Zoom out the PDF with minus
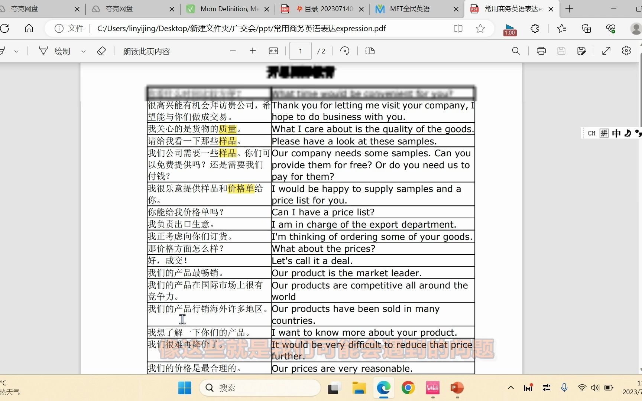This screenshot has width=642, height=401. (x=233, y=51)
